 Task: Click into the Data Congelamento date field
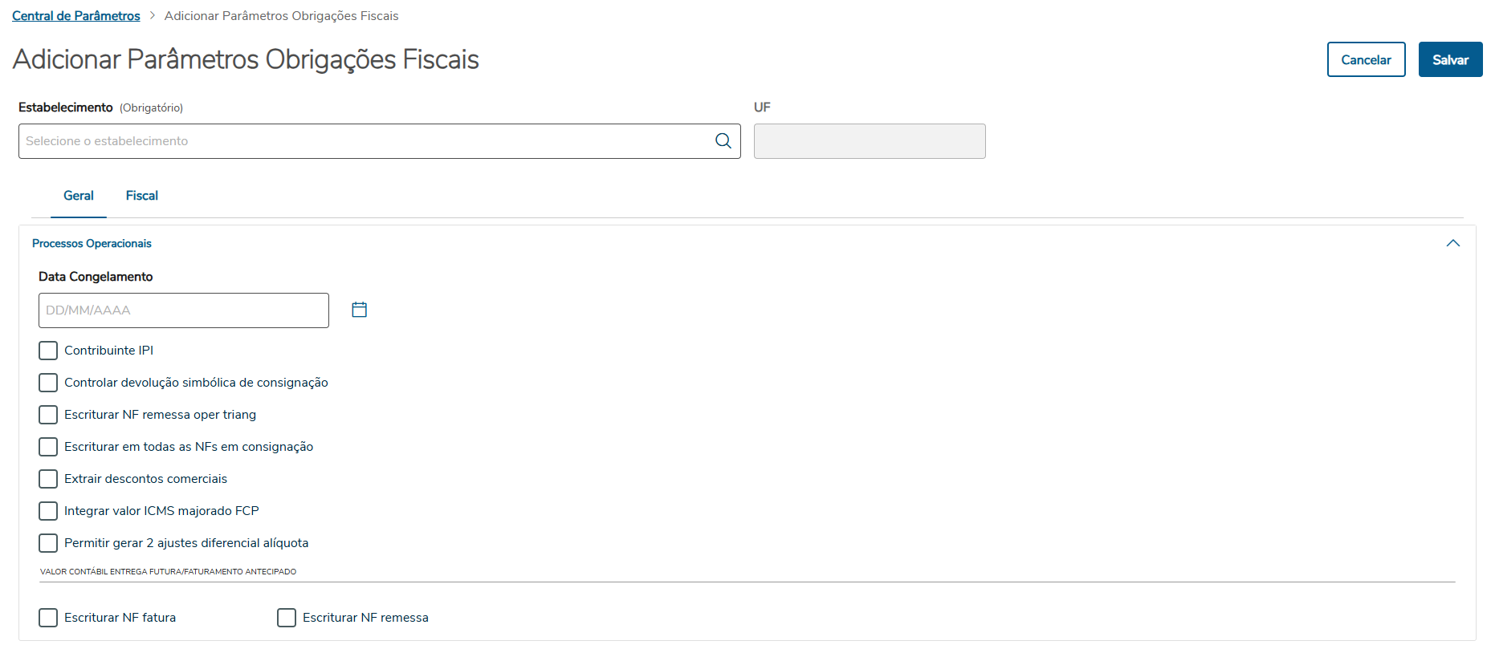pyautogui.click(x=183, y=310)
